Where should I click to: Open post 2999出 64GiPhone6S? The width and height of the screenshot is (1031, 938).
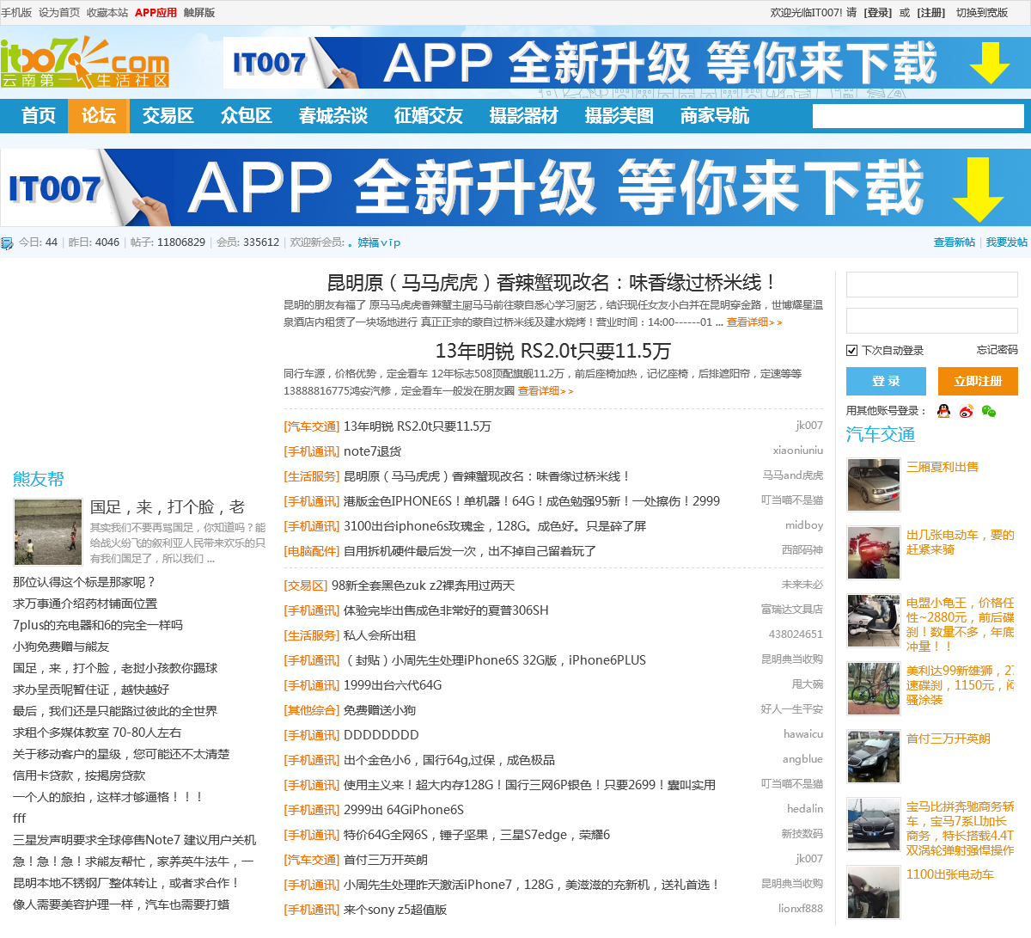click(404, 810)
